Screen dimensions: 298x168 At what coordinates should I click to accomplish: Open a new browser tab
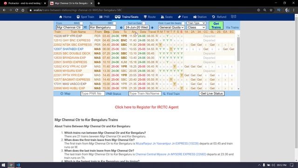click(99, 3)
